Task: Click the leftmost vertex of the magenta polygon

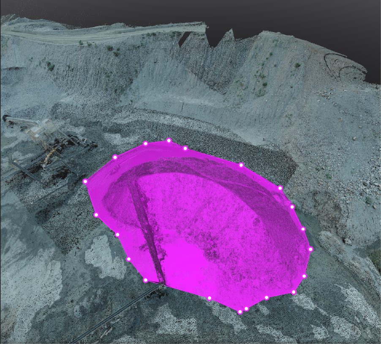Action: [85, 181]
